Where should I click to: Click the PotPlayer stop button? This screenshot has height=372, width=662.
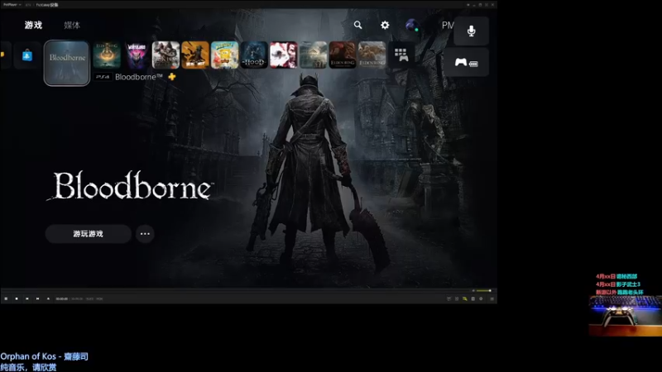[17, 298]
